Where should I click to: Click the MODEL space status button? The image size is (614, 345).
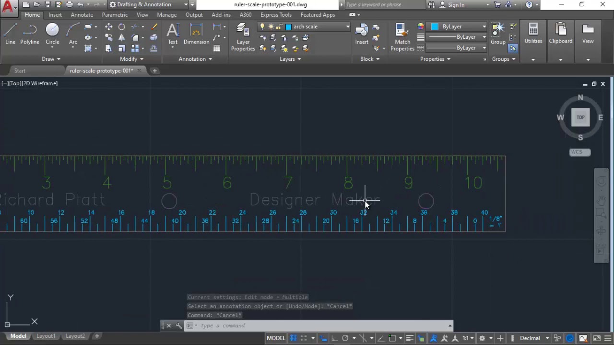pos(276,338)
